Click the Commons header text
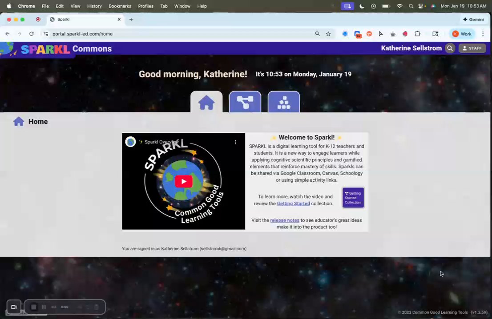Viewport: 492px width, 319px height. pos(92,48)
